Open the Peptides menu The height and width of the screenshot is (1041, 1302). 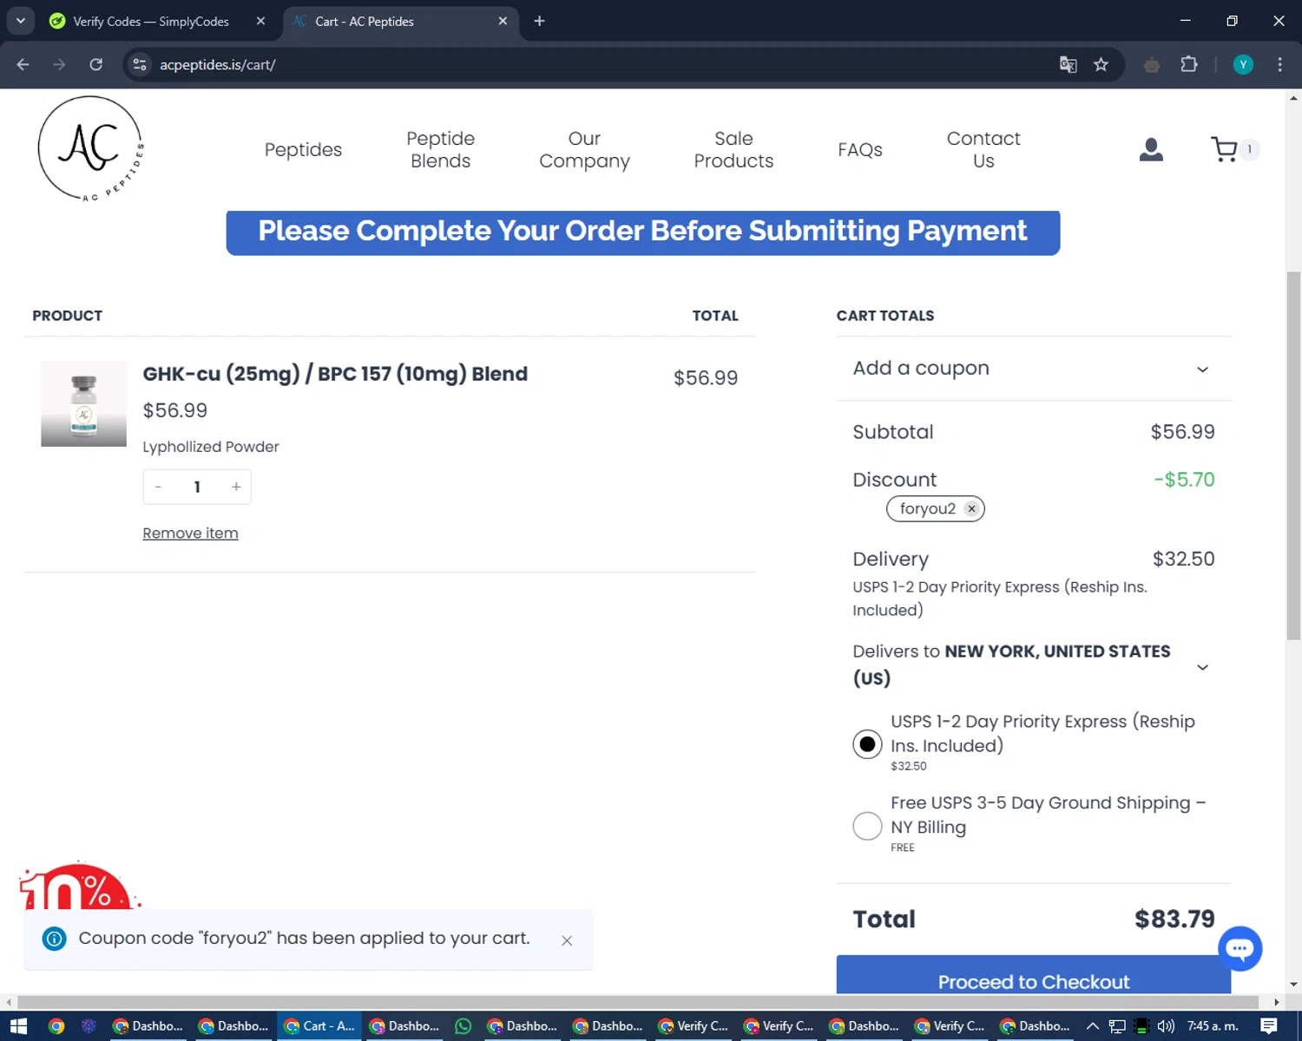click(x=303, y=150)
